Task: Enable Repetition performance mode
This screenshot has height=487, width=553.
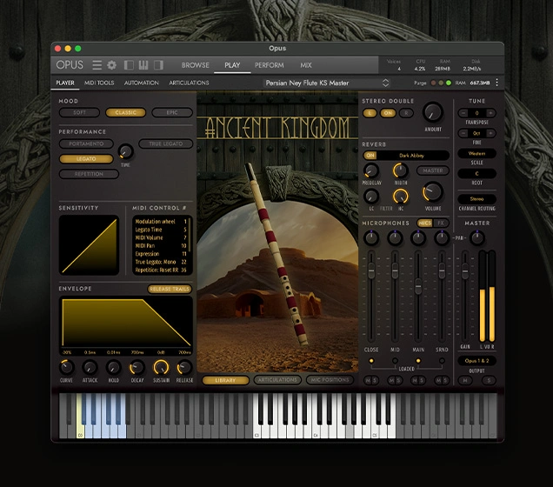Action: click(x=89, y=174)
